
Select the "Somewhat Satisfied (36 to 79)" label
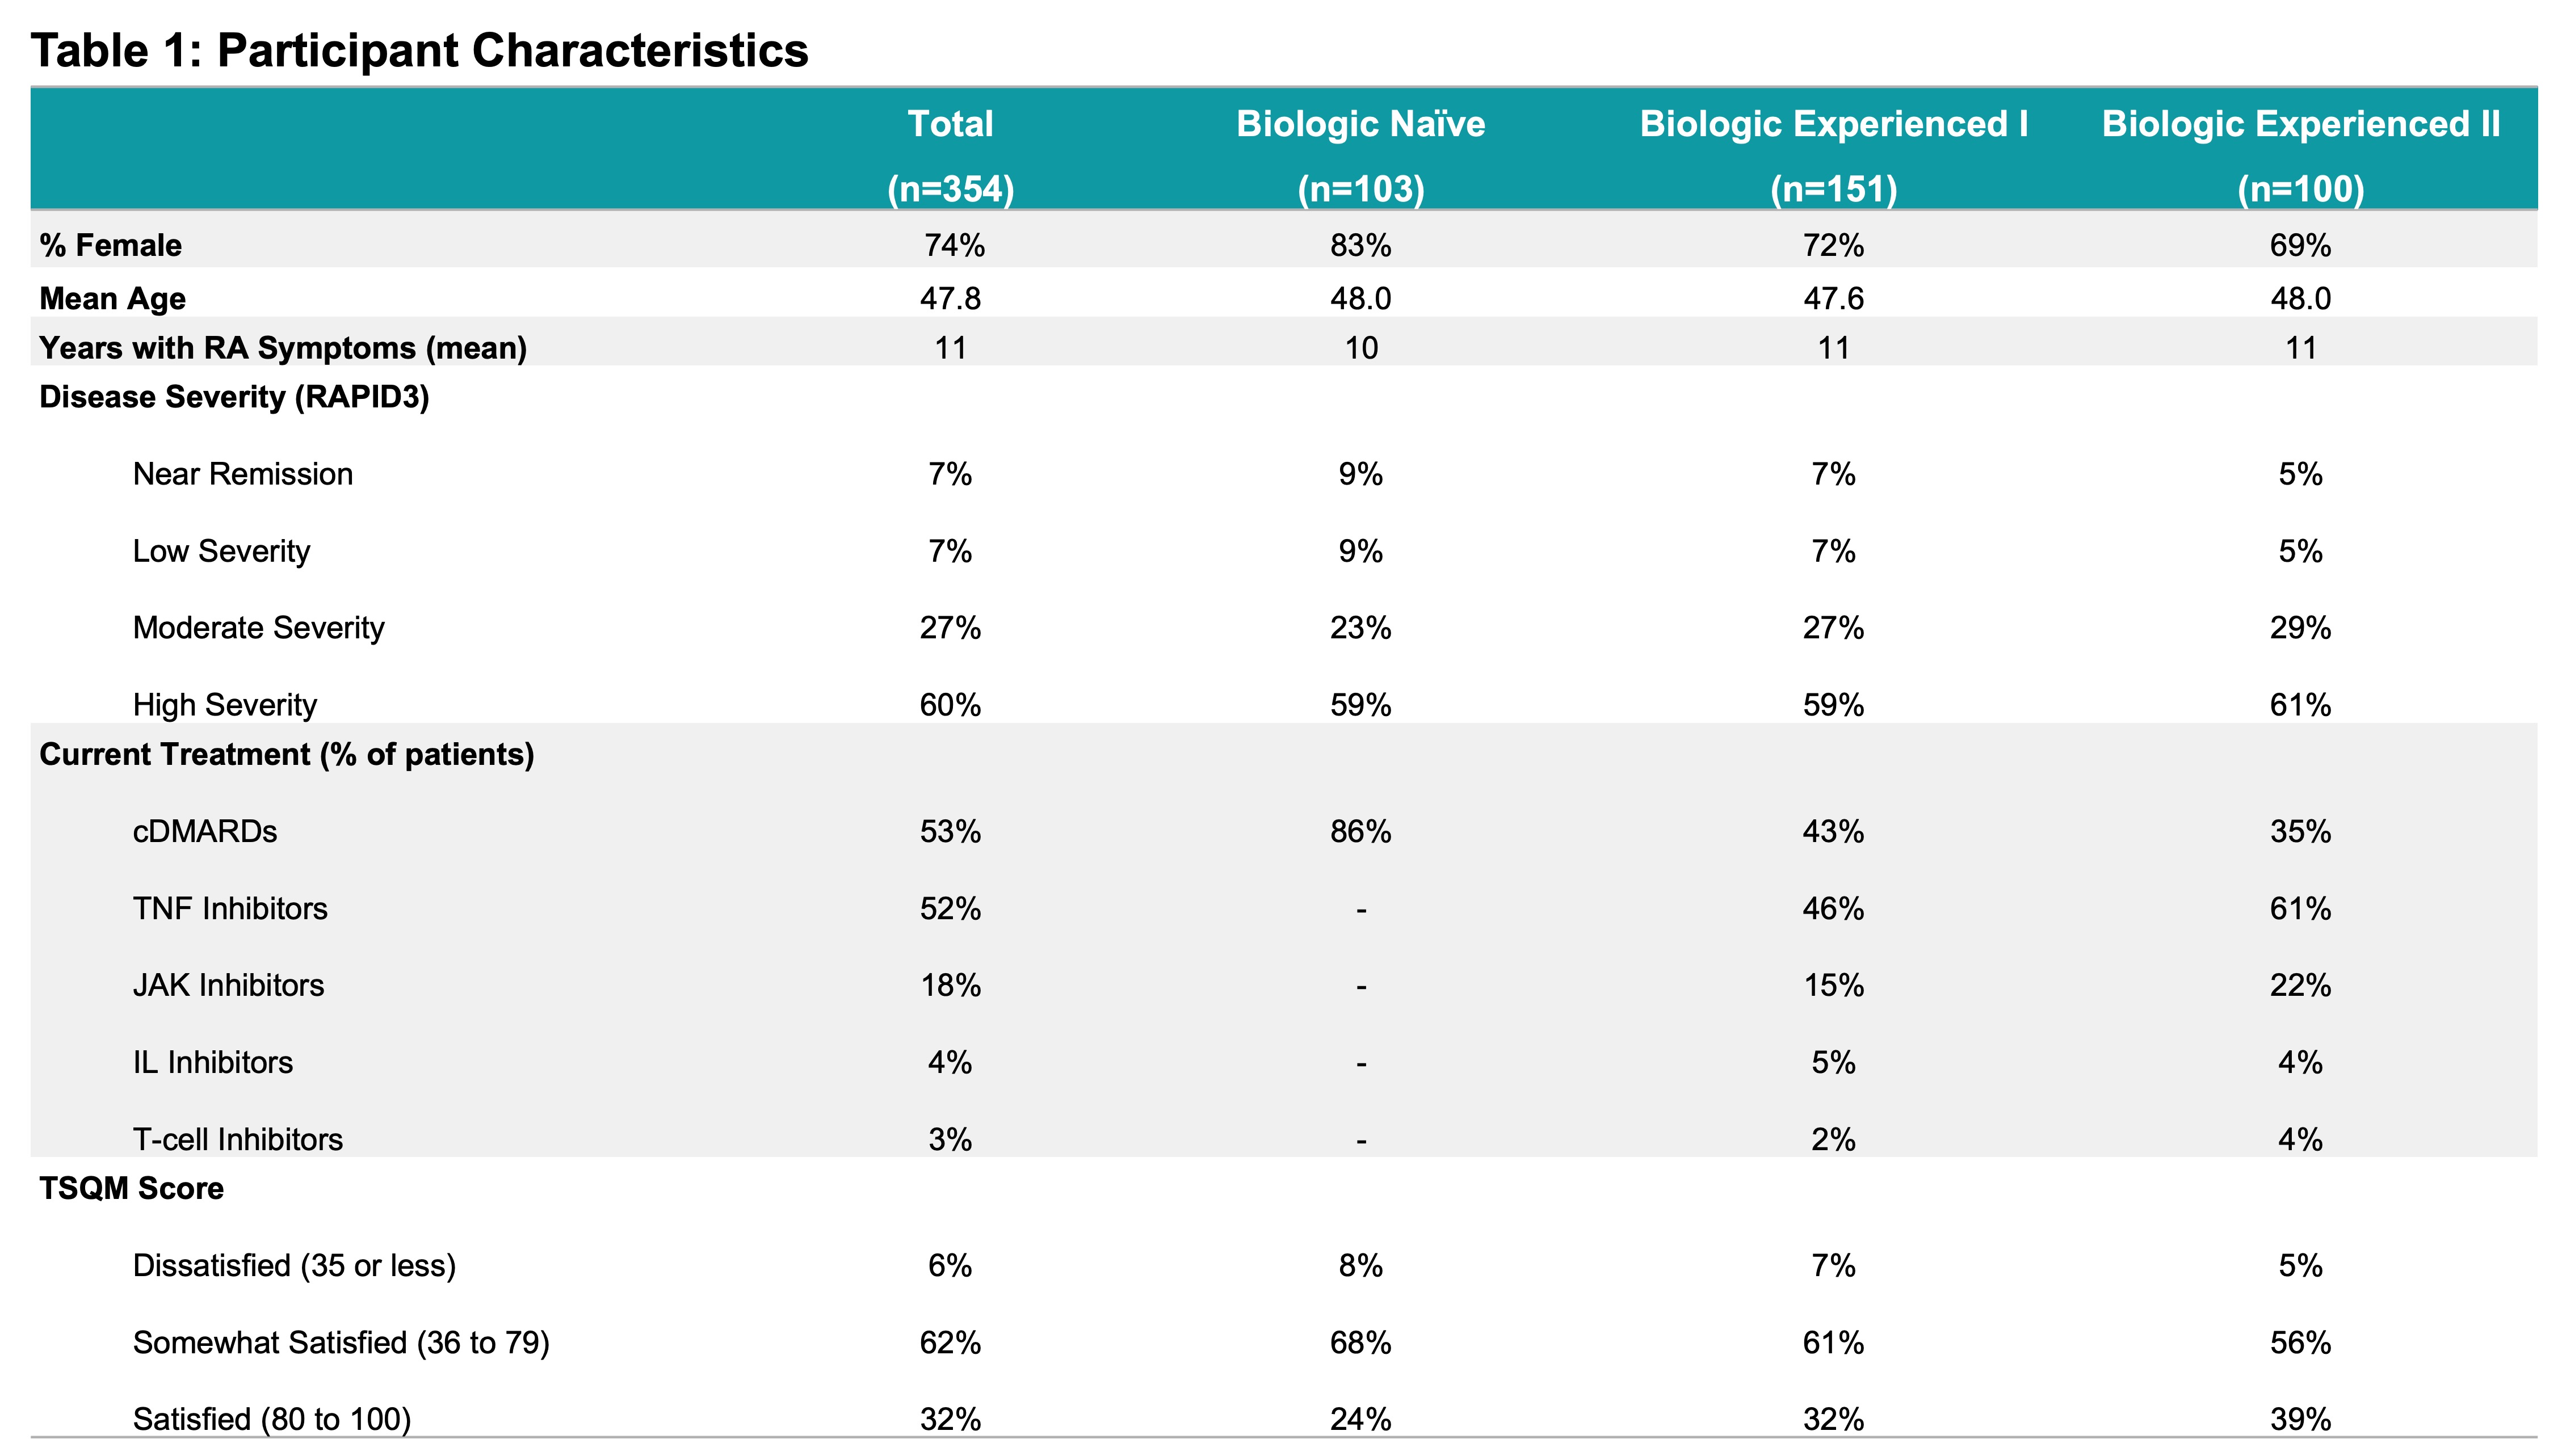tap(341, 1343)
